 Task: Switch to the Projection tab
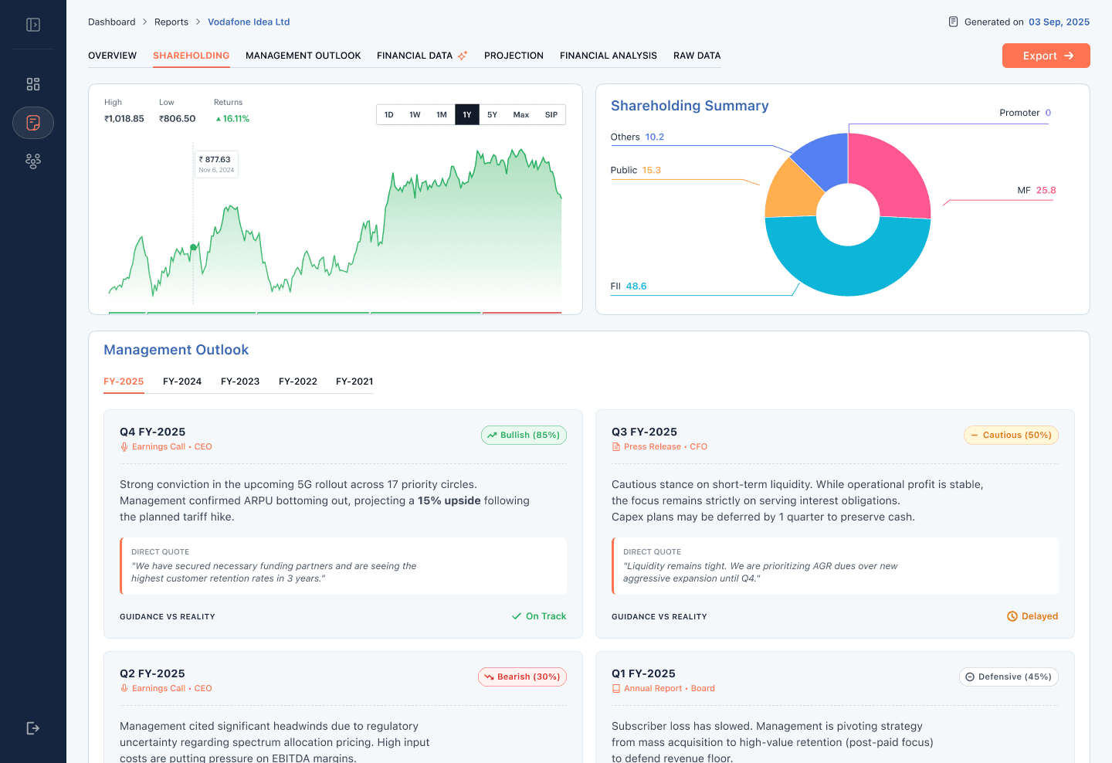click(x=514, y=56)
